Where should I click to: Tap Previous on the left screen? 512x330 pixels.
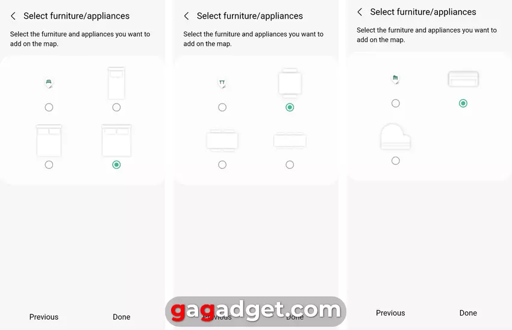pos(44,317)
